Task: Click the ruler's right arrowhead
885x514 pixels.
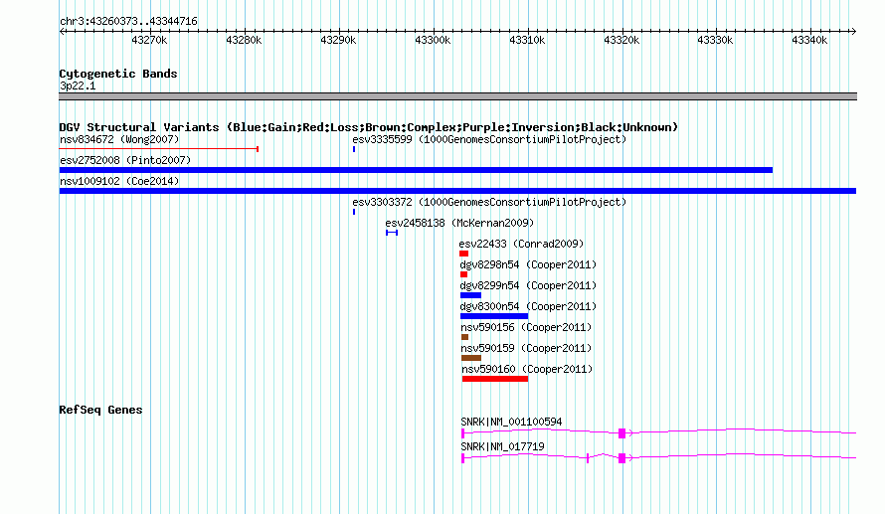Action: point(853,32)
